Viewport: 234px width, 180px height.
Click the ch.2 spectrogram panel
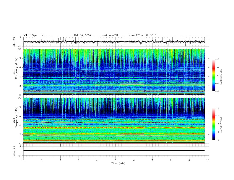coord(114,121)
